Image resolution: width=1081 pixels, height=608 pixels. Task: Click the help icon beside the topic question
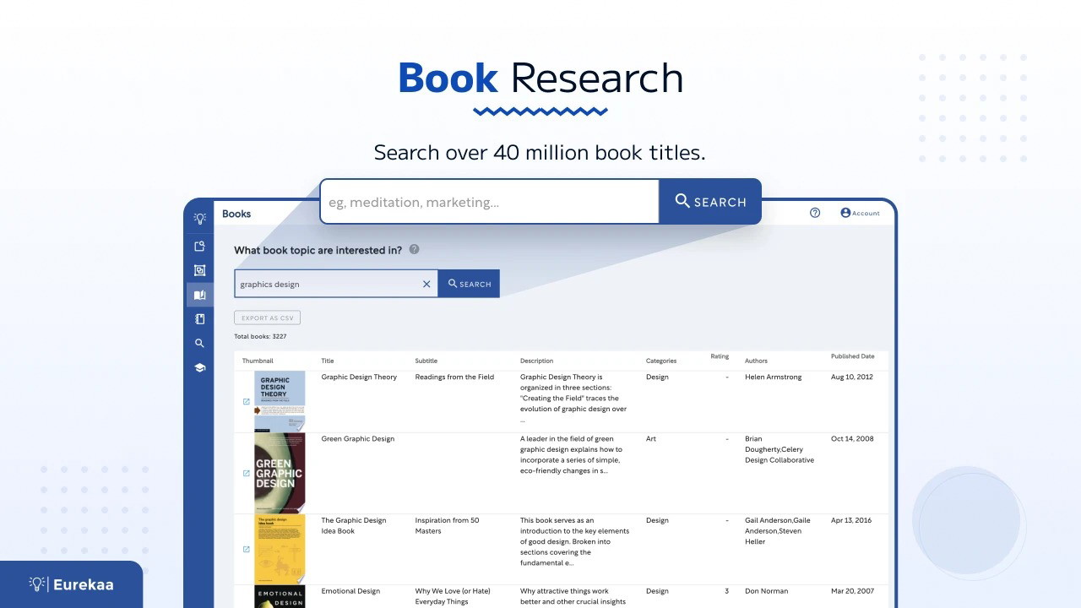tap(414, 250)
